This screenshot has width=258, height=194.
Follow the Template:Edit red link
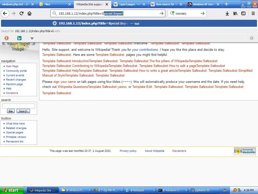tap(142, 87)
